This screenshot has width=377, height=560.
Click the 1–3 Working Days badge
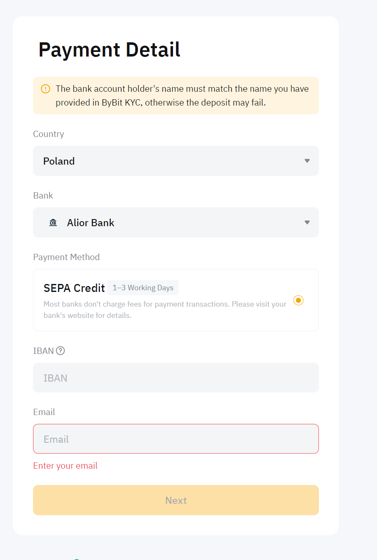point(143,288)
